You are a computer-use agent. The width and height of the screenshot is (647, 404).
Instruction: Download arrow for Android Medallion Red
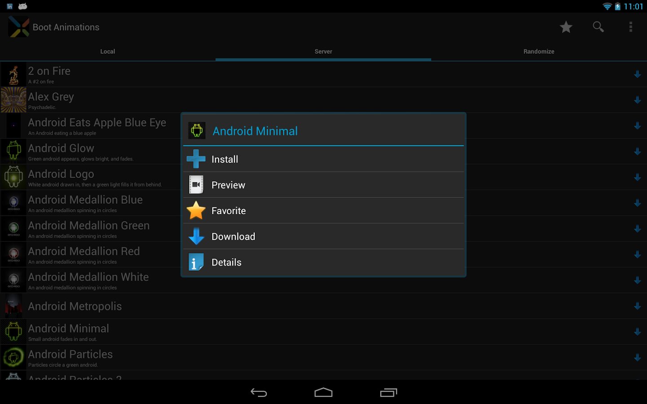click(637, 255)
